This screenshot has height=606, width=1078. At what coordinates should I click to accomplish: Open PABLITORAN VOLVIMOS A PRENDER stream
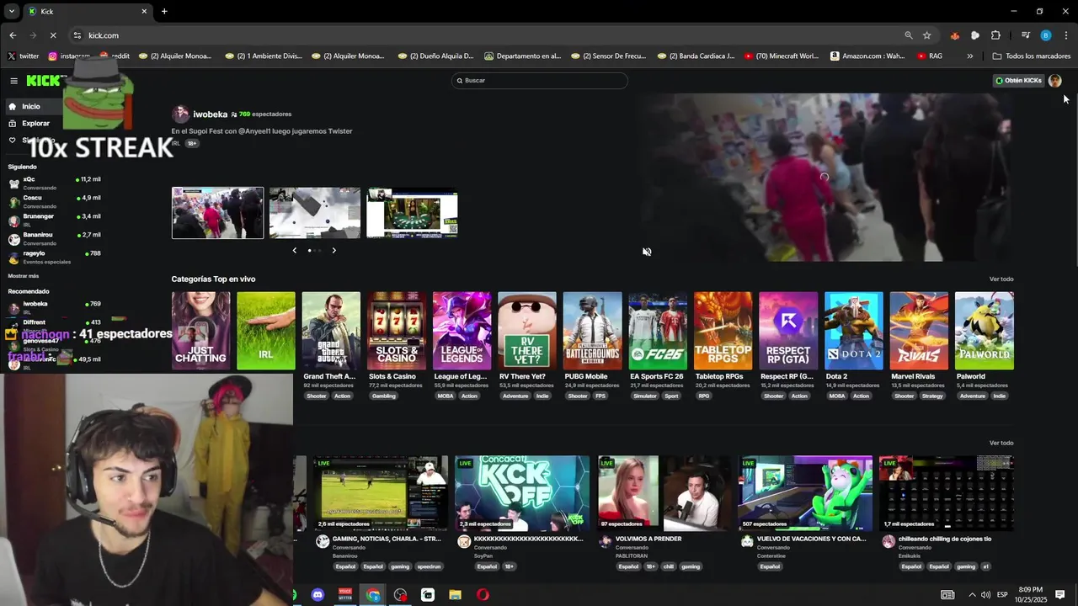[x=664, y=493]
